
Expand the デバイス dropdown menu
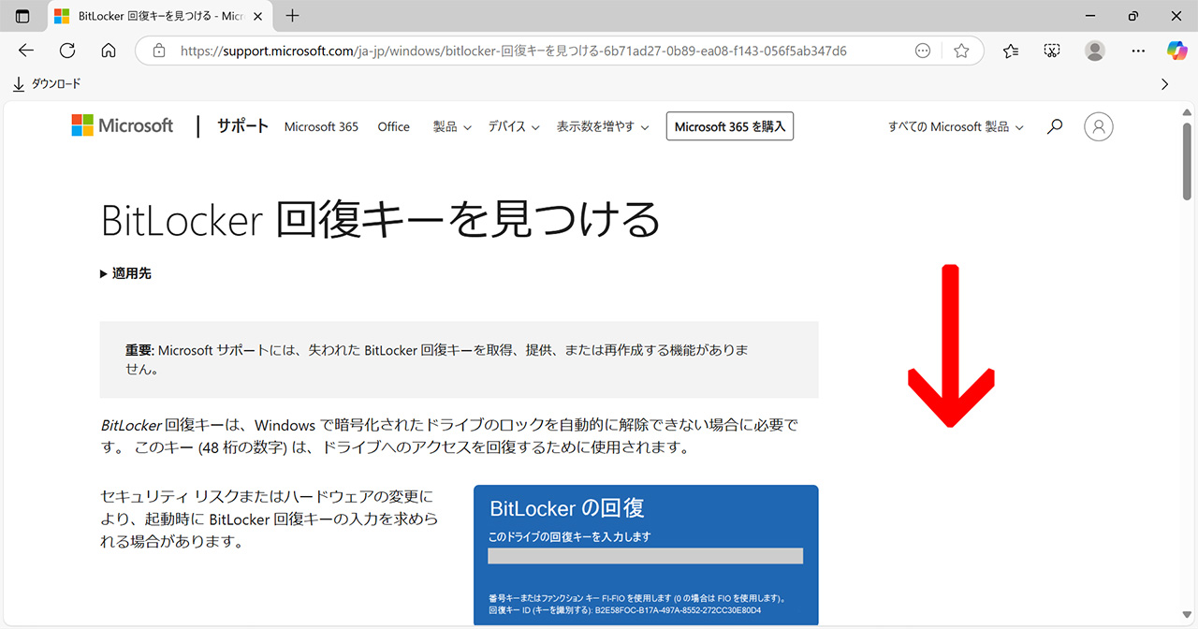514,126
